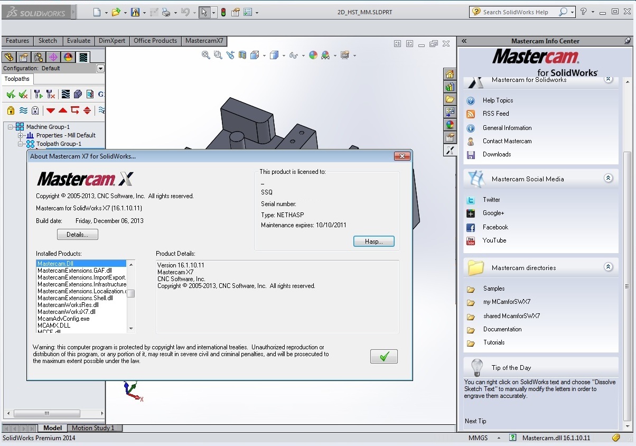Open the Configuration Default dropdown
The image size is (636, 446).
pos(100,68)
